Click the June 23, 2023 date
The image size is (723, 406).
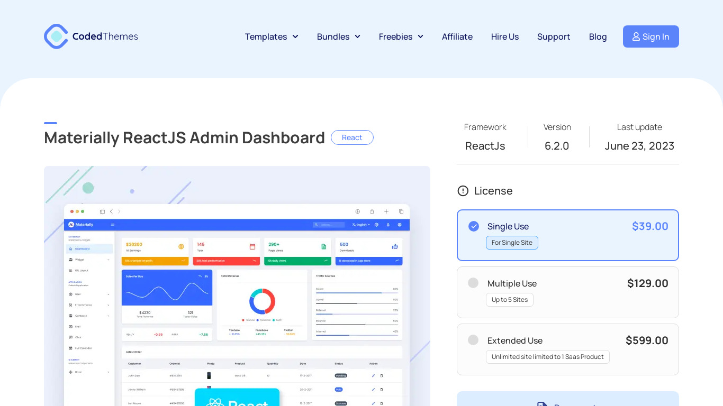coord(639,146)
